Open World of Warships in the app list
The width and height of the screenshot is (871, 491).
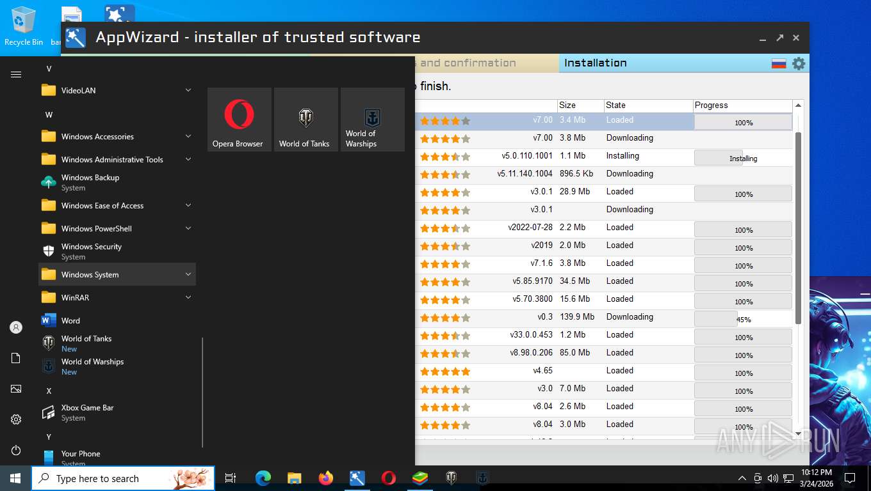[x=117, y=367]
